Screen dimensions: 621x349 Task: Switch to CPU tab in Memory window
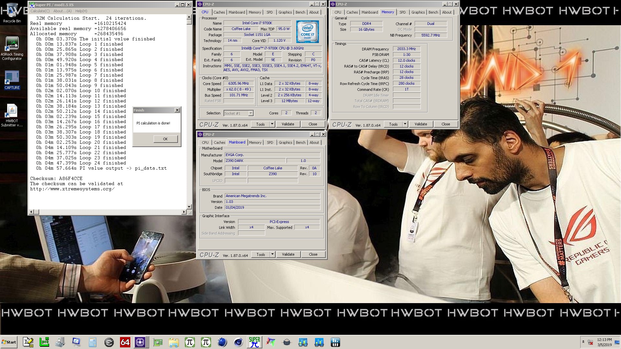tap(338, 12)
